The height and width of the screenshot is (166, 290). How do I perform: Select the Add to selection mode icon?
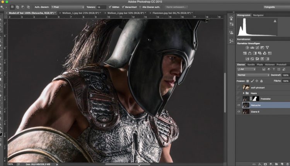coord(17,7)
